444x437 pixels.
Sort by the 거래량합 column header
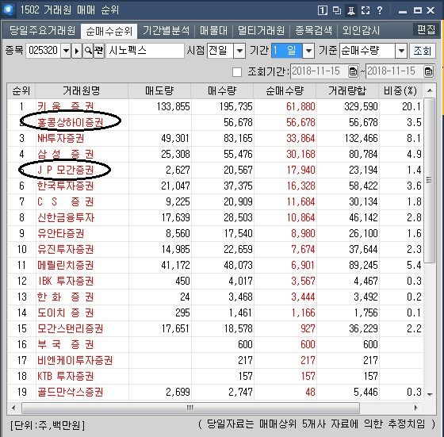tap(347, 91)
